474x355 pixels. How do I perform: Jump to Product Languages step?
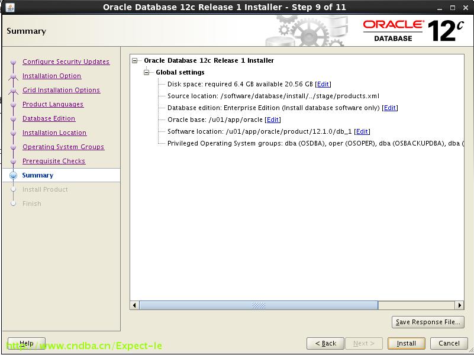tap(53, 104)
